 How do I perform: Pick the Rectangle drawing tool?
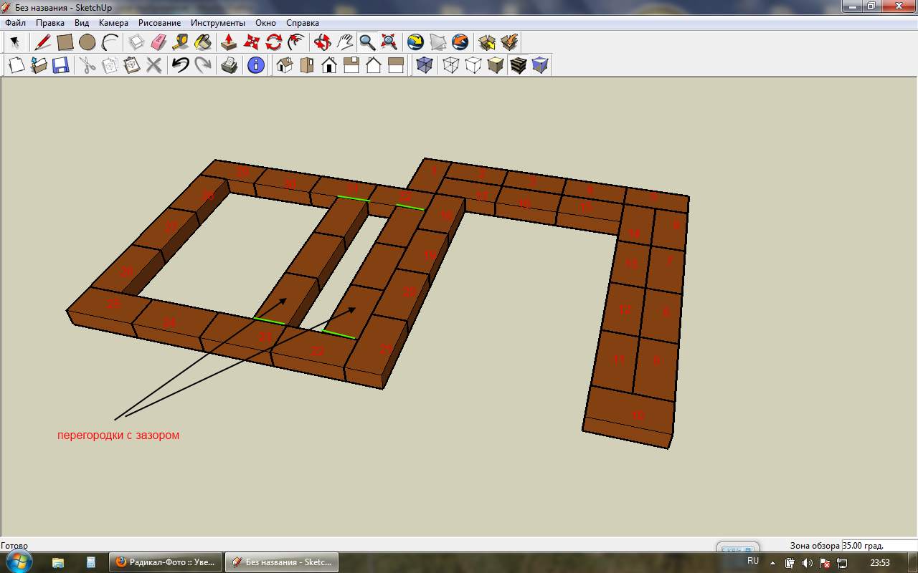[65, 42]
